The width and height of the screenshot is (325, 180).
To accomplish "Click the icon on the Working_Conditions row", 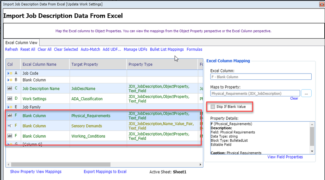I will [x=9, y=136].
